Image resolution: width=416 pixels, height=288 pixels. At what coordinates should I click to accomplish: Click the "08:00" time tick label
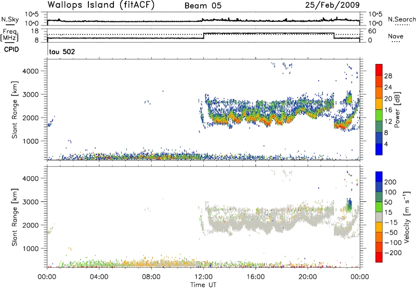tap(151, 277)
